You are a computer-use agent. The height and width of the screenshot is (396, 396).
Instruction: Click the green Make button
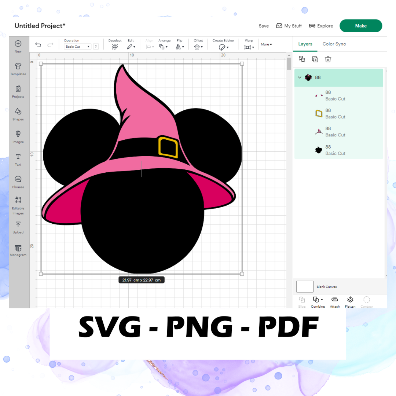[x=361, y=26]
